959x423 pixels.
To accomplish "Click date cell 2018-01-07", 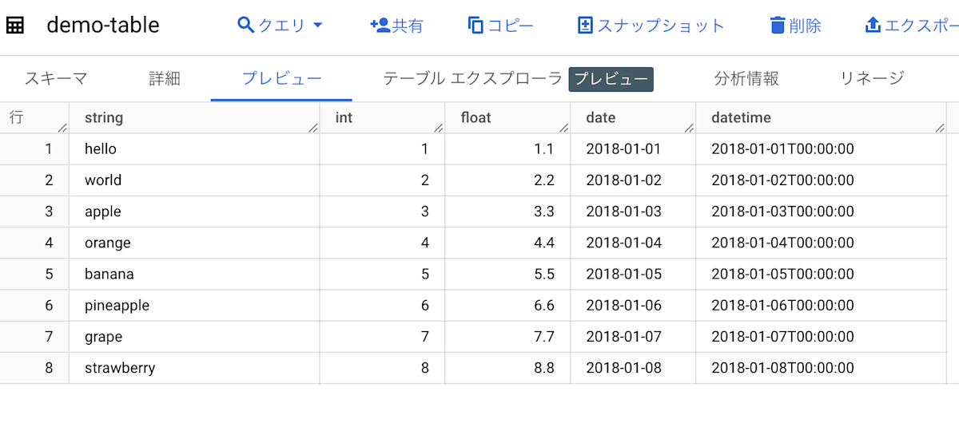I will click(633, 337).
